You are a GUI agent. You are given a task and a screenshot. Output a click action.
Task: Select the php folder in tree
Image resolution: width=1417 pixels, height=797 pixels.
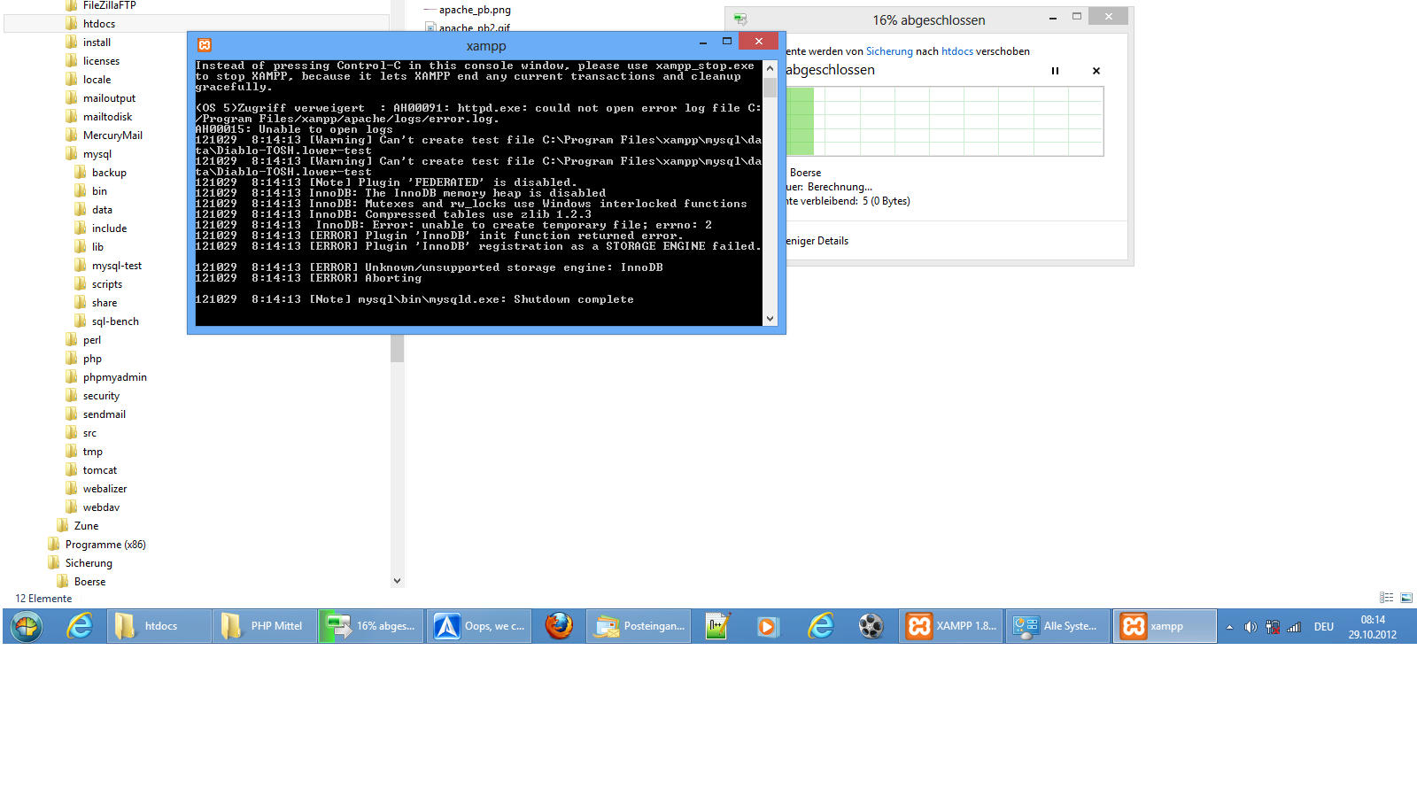coord(92,359)
